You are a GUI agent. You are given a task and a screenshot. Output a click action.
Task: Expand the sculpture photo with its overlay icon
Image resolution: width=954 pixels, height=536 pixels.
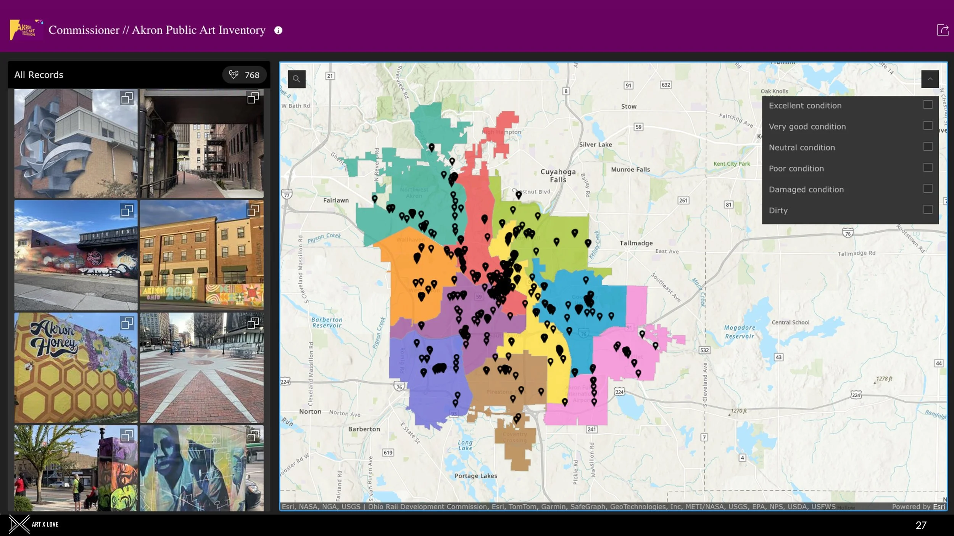click(127, 98)
